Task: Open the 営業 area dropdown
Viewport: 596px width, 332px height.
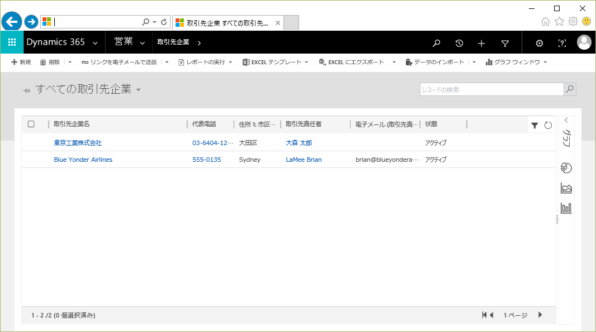Action: point(142,44)
